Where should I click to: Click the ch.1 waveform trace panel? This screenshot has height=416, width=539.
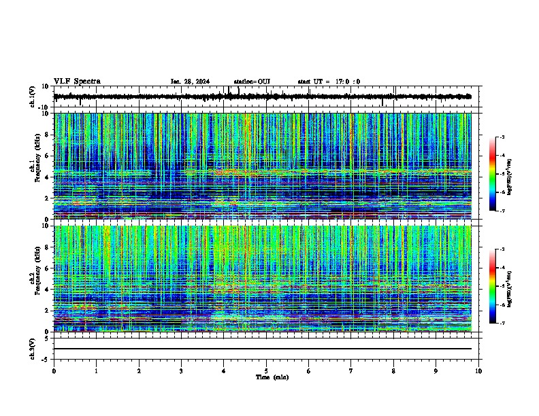266,97
